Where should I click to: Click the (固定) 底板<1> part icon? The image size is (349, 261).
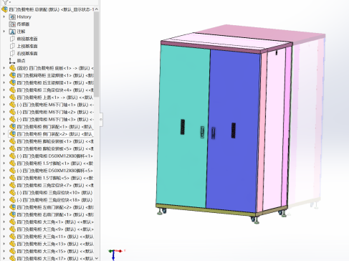(x=12, y=68)
